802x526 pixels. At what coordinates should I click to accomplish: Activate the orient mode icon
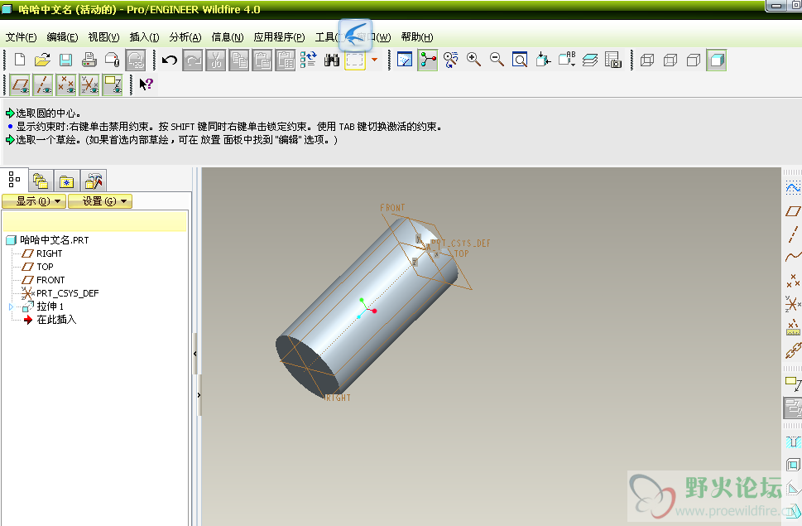tap(450, 60)
